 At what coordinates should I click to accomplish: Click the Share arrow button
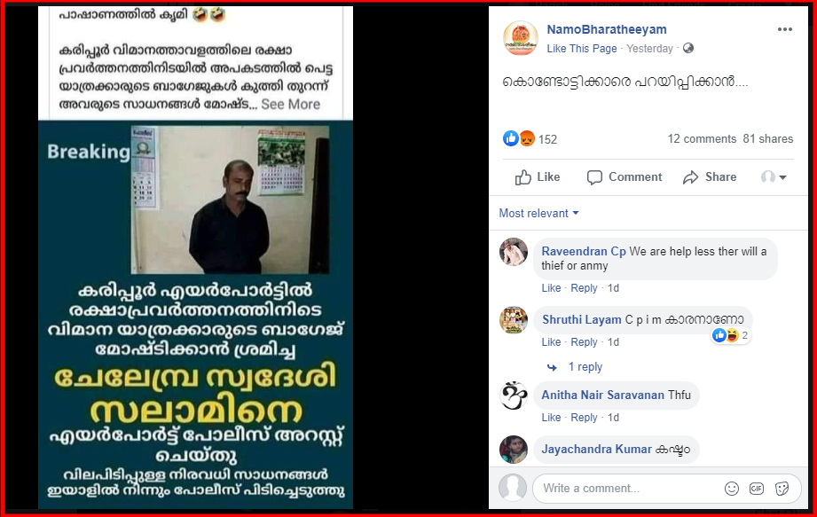click(710, 177)
